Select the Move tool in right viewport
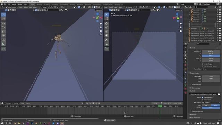The width and height of the screenshot is (222, 125). 107,23
